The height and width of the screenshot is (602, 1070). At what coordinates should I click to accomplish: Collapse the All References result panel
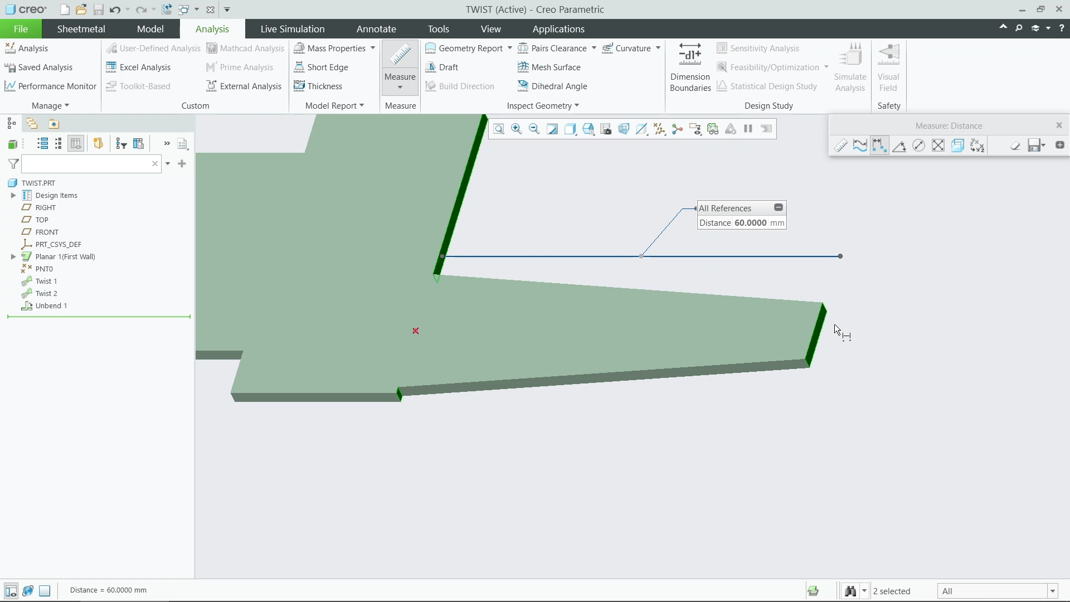coord(779,208)
